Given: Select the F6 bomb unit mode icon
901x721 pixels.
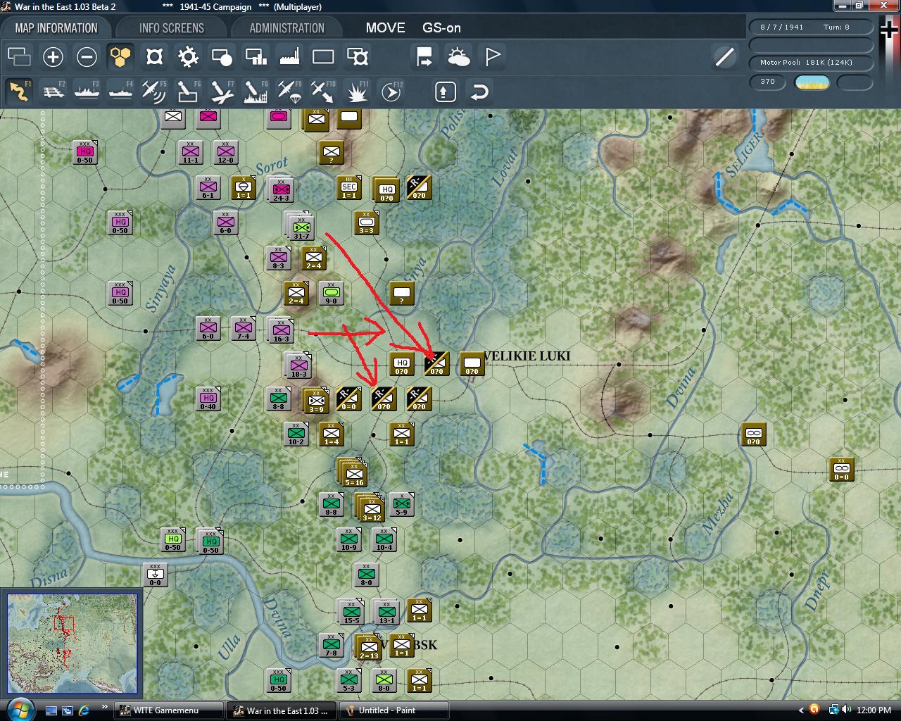Looking at the screenshot, I should tap(188, 92).
